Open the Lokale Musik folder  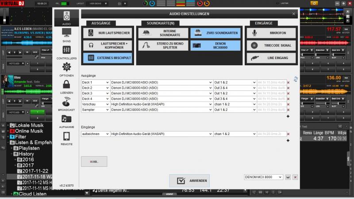(x=29, y=125)
